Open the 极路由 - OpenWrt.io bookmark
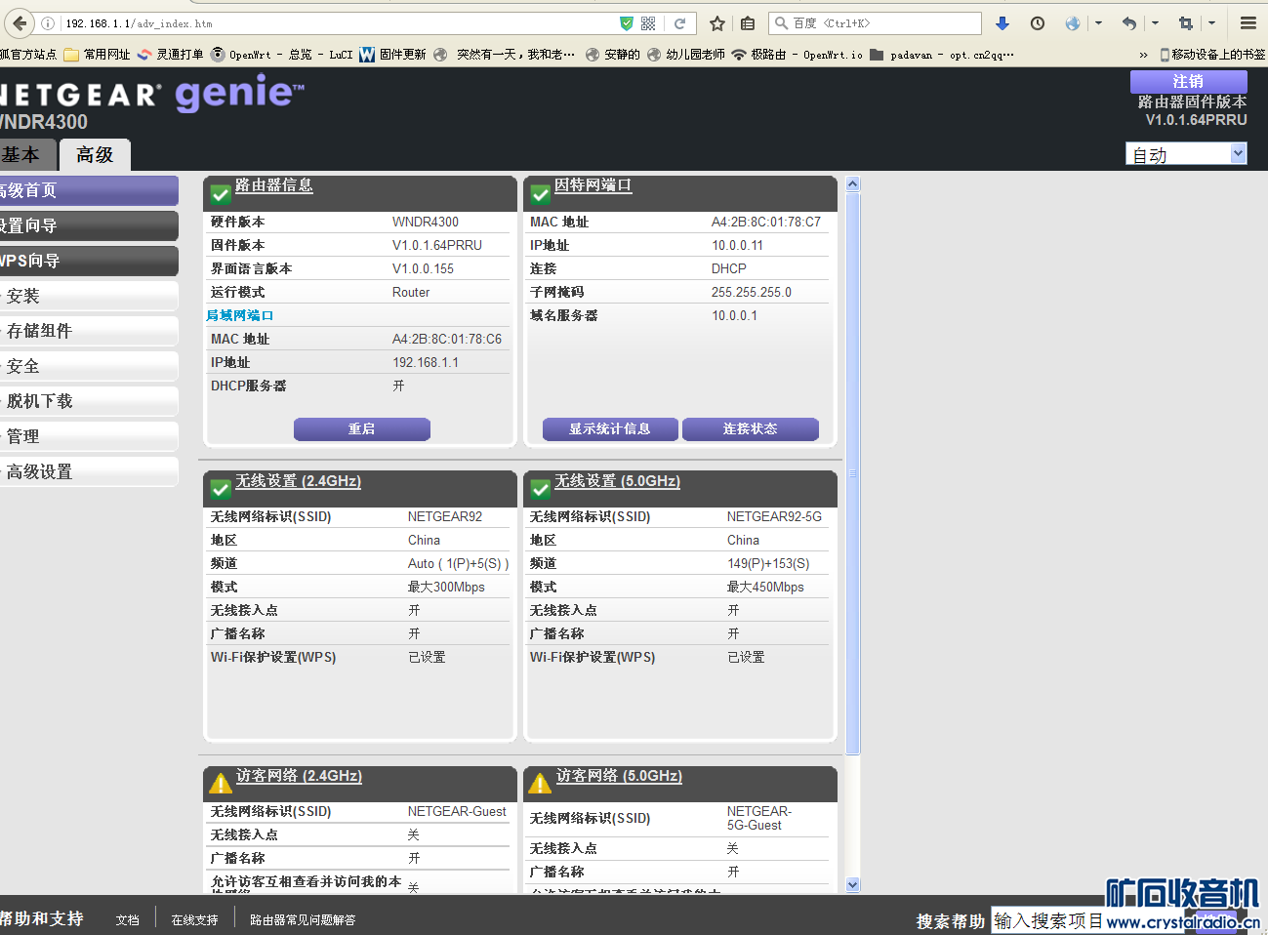This screenshot has height=935, width=1268. coord(798,55)
